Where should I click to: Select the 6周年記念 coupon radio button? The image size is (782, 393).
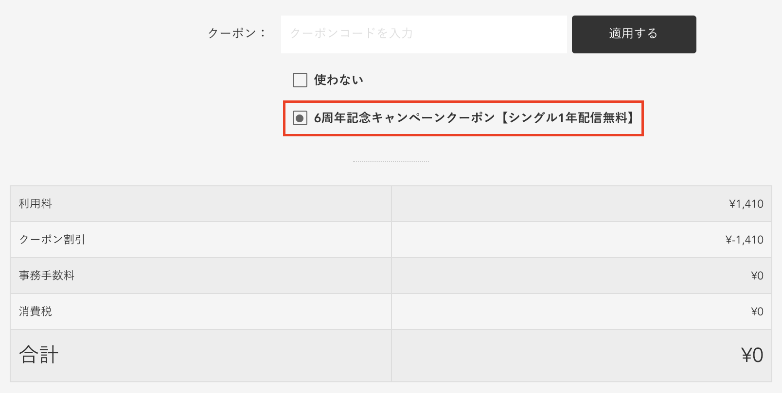(x=300, y=118)
